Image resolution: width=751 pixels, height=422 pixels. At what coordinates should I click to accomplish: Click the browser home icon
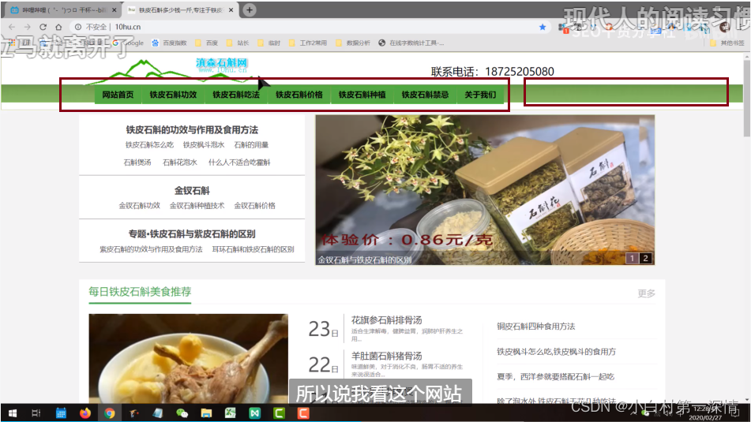(58, 27)
